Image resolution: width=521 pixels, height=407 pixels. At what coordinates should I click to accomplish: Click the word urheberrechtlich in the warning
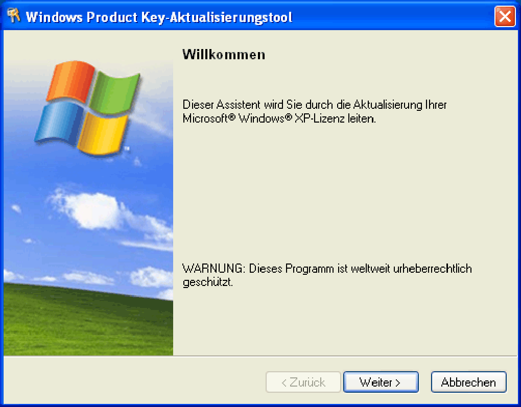coord(432,269)
